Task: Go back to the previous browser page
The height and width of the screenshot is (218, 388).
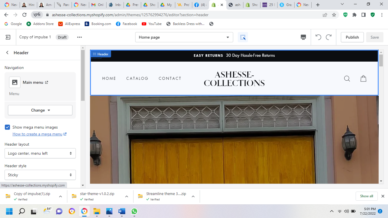Action: point(6,15)
